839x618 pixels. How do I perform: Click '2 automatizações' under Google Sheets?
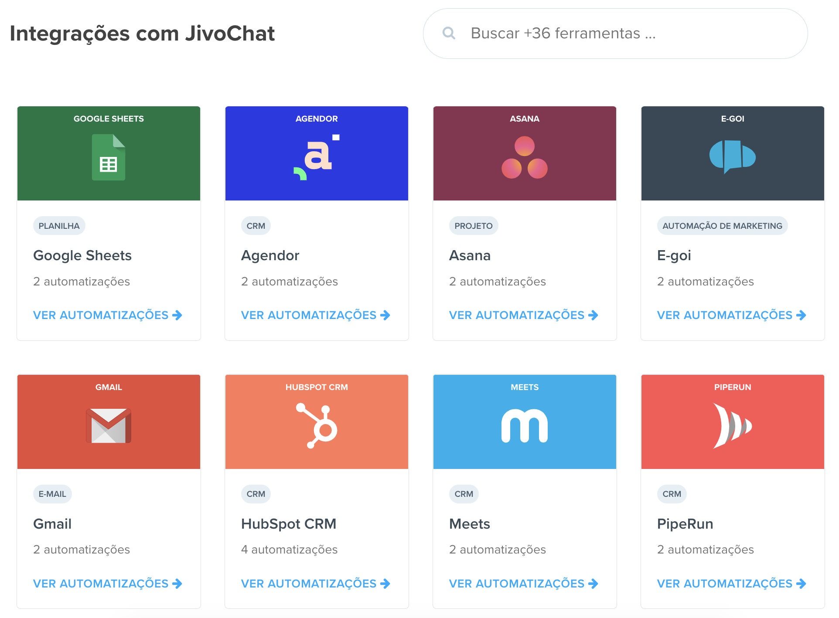(82, 282)
